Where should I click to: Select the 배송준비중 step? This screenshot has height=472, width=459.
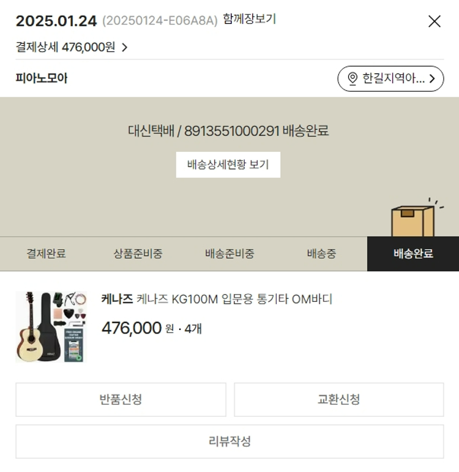(229, 253)
